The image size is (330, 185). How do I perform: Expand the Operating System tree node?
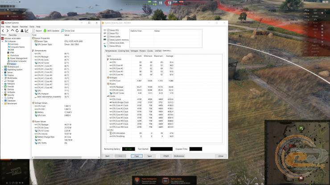tap(3, 69)
